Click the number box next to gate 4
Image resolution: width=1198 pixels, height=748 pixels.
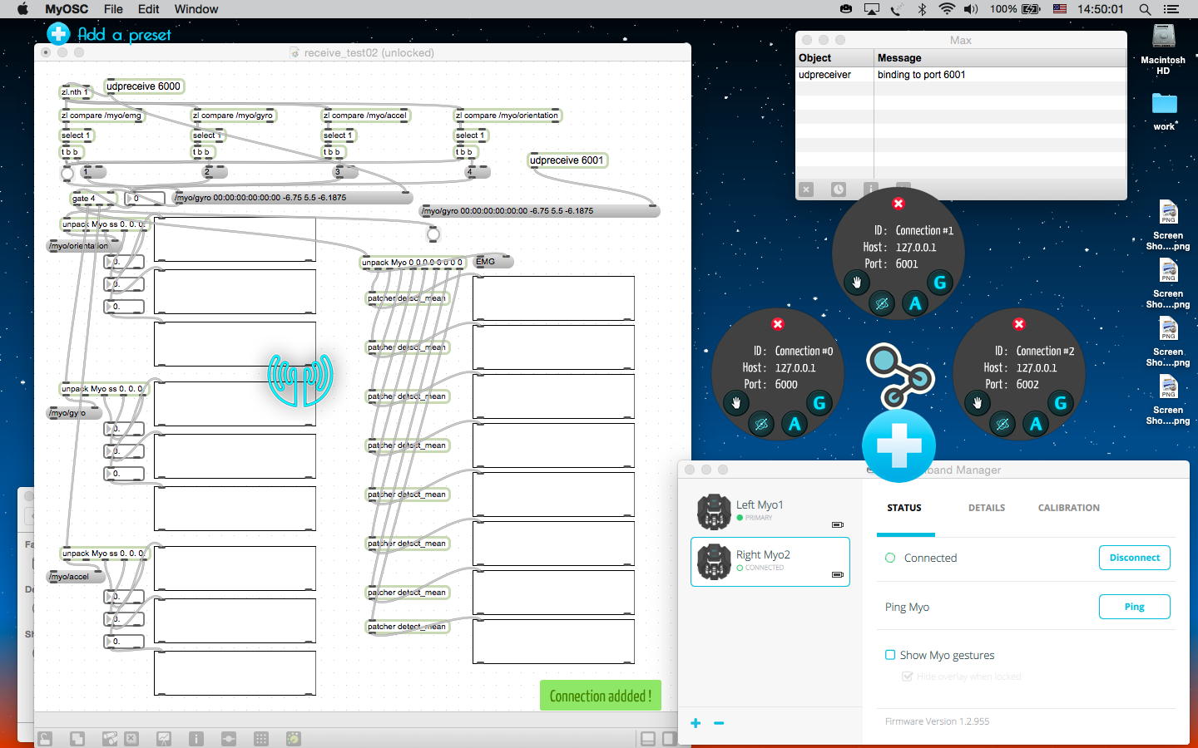click(144, 199)
